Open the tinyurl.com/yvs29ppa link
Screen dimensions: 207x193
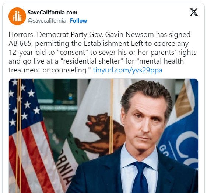[x=127, y=70]
